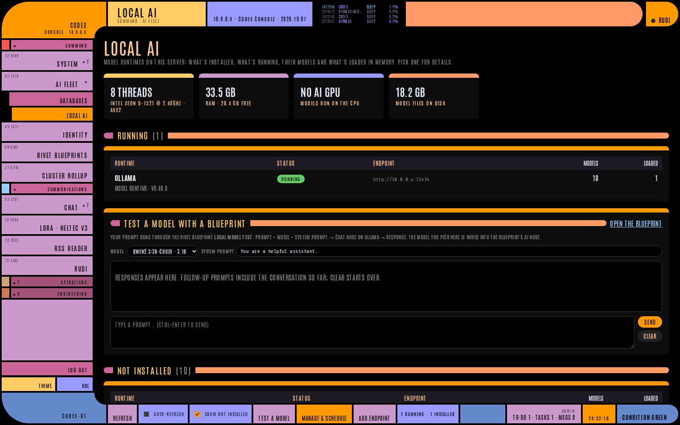Open the Vol control
The width and height of the screenshot is (680, 425).
[75, 384]
